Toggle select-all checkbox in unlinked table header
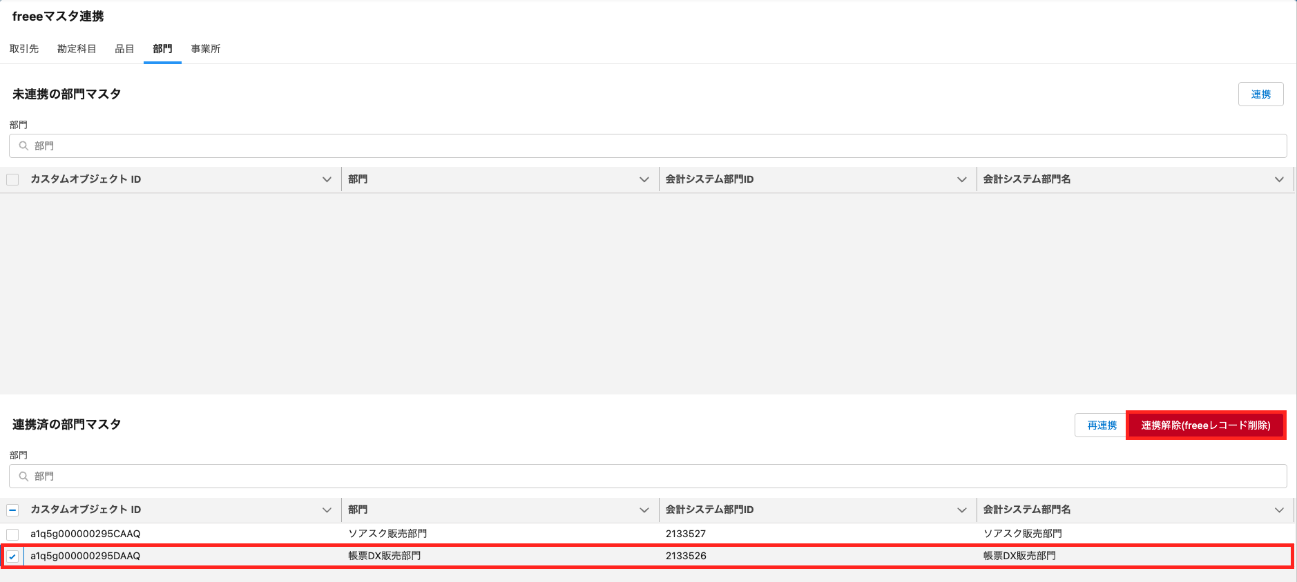This screenshot has height=582, width=1297. [x=12, y=179]
